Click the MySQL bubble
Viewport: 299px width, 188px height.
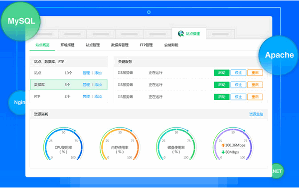click(20, 21)
